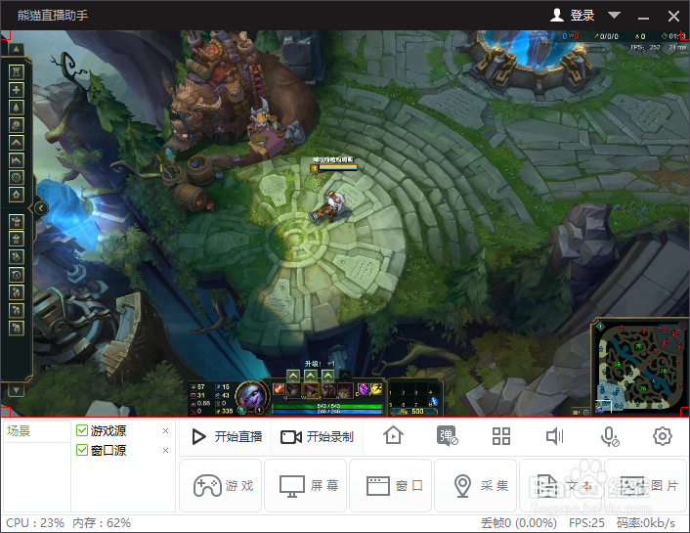Add a 游戏 game source
The width and height of the screenshot is (690, 533).
coord(221,485)
